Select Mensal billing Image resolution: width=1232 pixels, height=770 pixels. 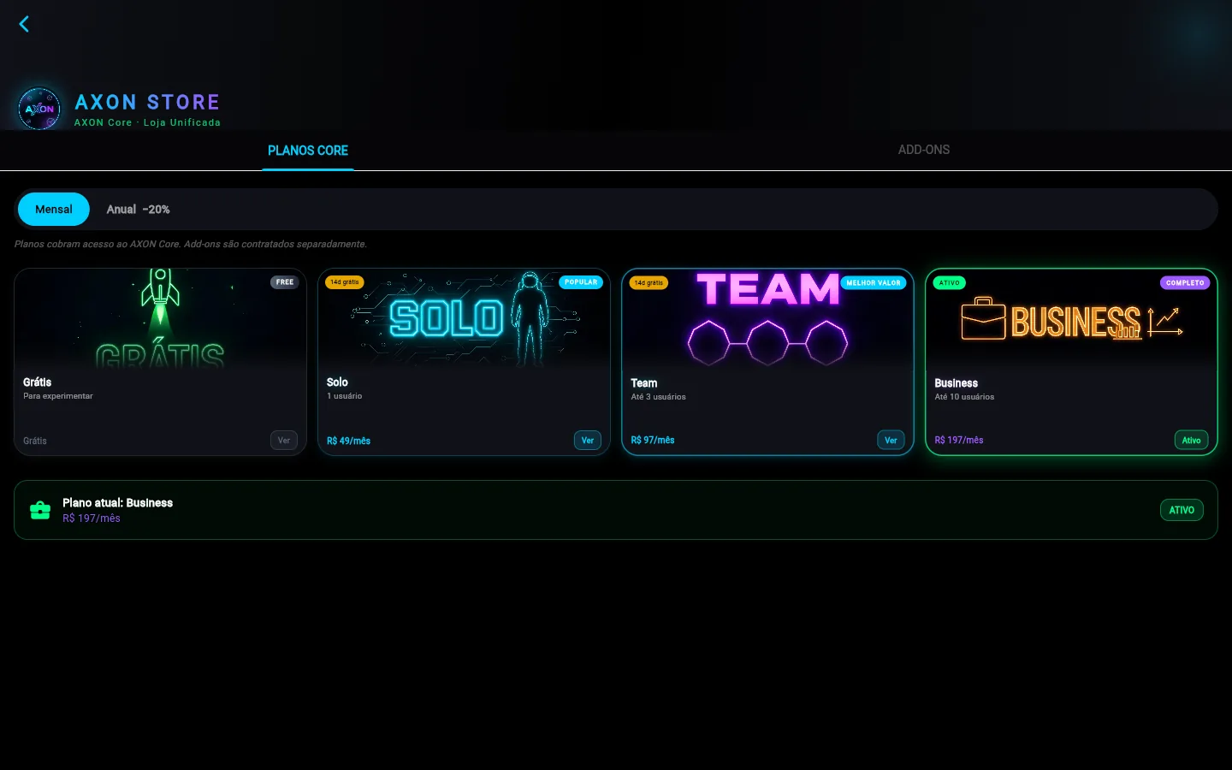[x=54, y=210]
